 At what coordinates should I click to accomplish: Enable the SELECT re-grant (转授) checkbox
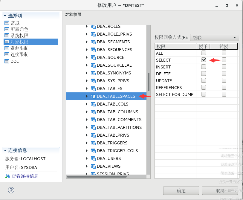(x=224, y=60)
